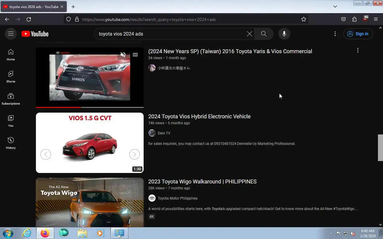Open Subscriptions in the sidebar
This screenshot has height=239, width=383.
pyautogui.click(x=11, y=99)
